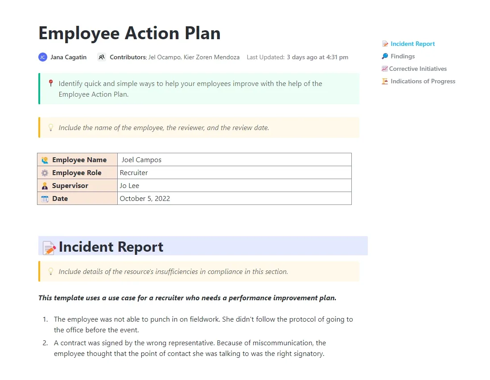This screenshot has height=380, width=490.
Task: Select the Recruiter role cell
Action: tap(235, 172)
